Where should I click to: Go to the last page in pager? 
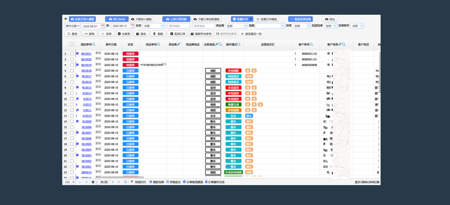[119, 182]
